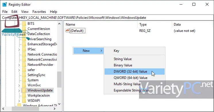
Task: Click tree scroll up arrow
Action: 59,24
